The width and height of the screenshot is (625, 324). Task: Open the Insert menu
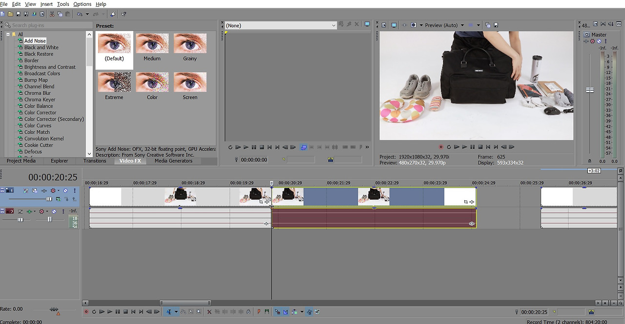46,4
